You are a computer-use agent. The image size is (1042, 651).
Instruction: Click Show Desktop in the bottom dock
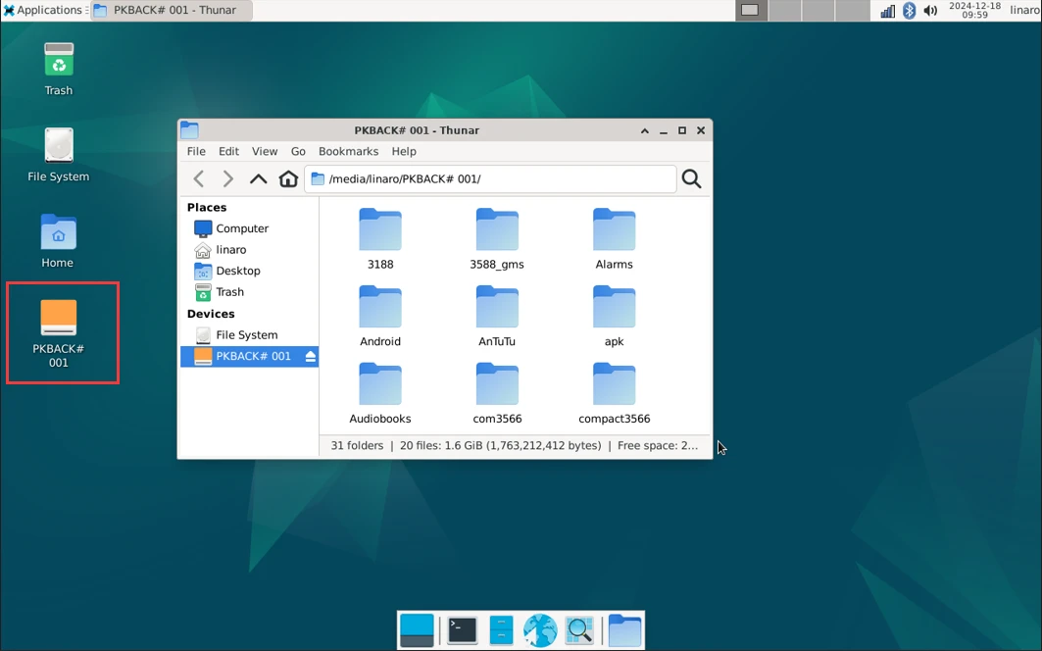[417, 629]
